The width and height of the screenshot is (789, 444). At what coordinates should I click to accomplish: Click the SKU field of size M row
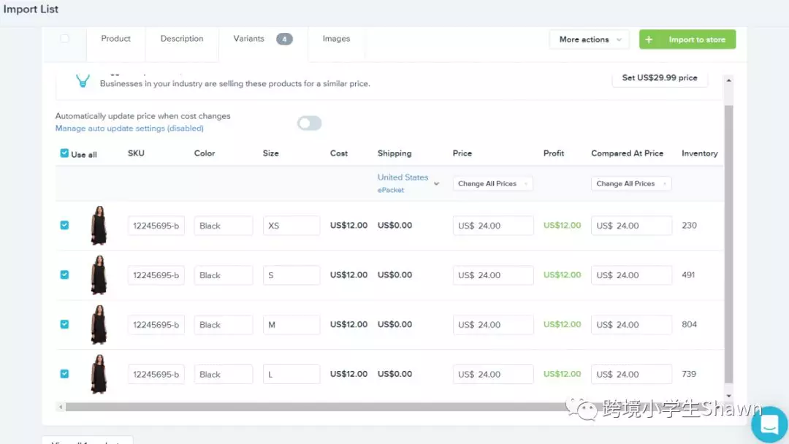(x=156, y=325)
